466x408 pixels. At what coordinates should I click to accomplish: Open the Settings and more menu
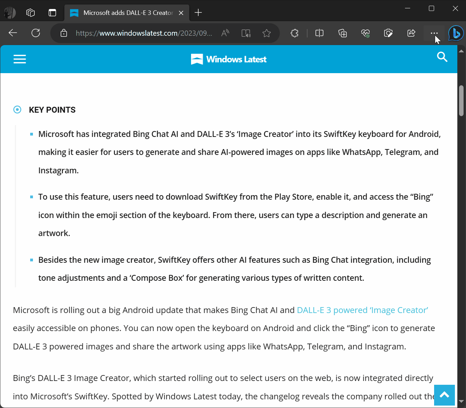434,33
